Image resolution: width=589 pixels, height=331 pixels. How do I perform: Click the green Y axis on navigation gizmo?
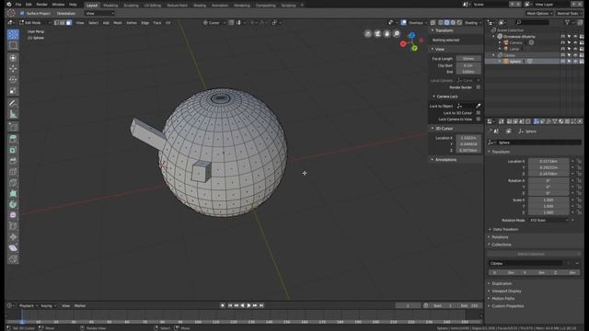coord(414,48)
